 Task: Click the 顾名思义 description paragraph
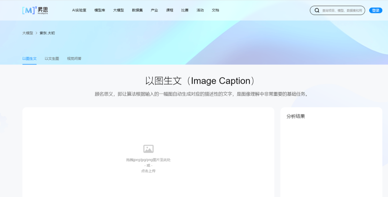coord(202,94)
